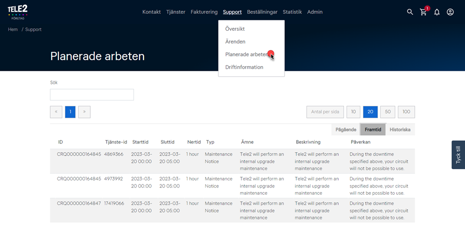This screenshot has width=465, height=228.
Task: Open the Statistik menu
Action: tap(292, 12)
